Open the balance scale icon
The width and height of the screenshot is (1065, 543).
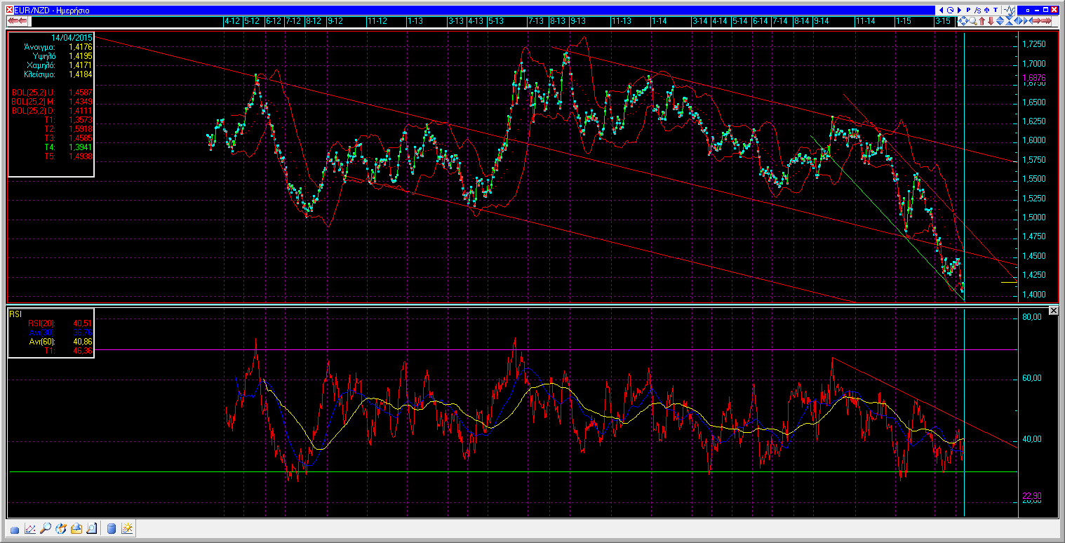[986, 10]
